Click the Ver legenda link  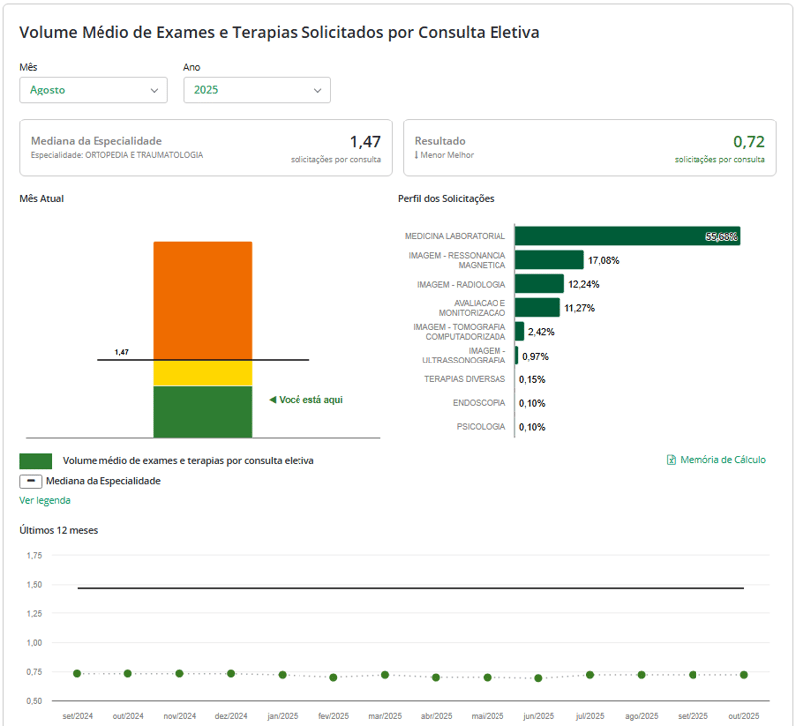click(45, 500)
